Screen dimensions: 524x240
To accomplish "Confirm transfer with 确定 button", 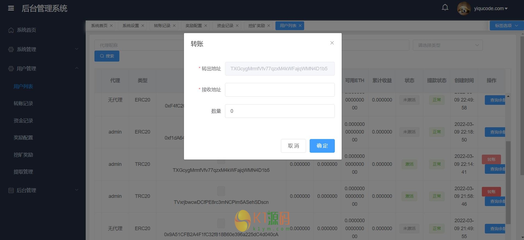I will (x=322, y=146).
